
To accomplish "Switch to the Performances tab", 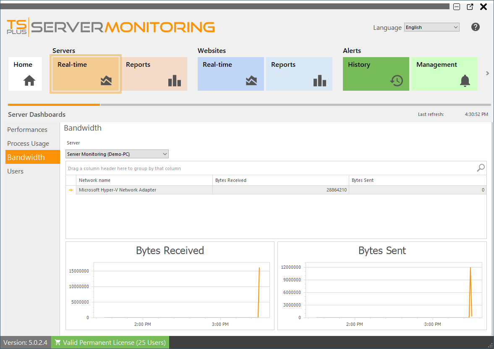I will (x=27, y=129).
